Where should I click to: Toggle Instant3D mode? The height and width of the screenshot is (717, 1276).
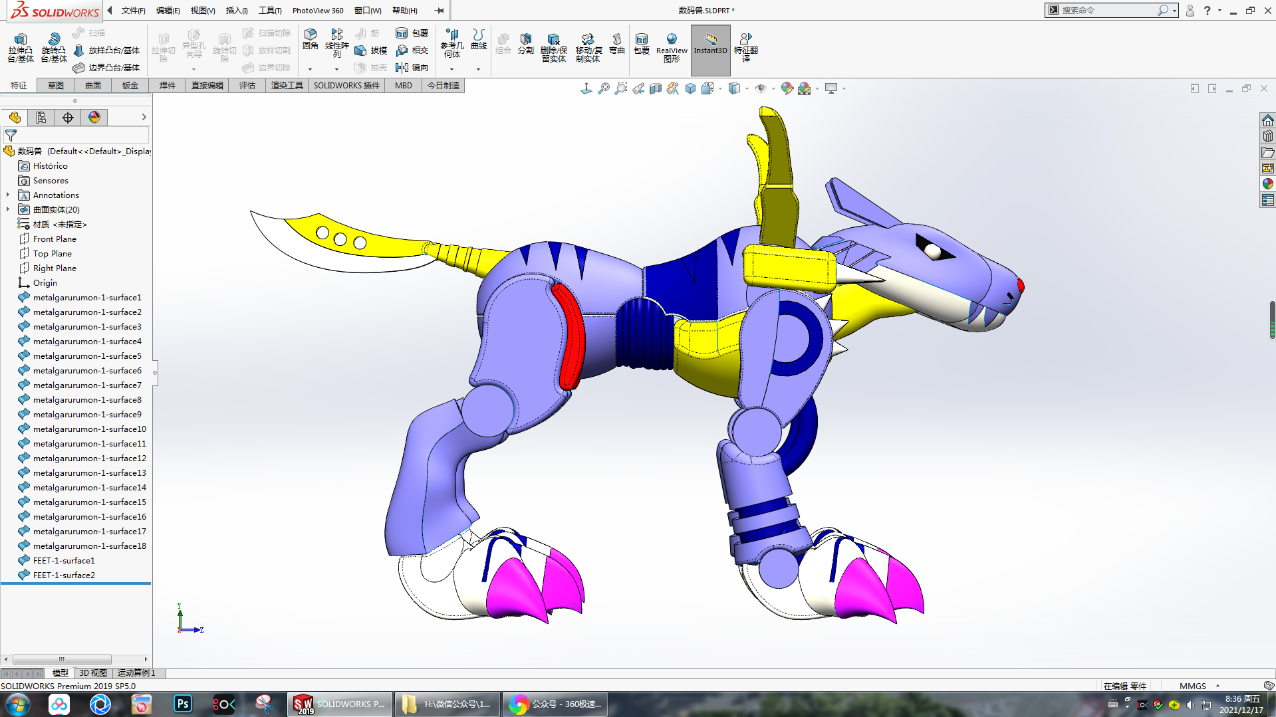pos(710,50)
